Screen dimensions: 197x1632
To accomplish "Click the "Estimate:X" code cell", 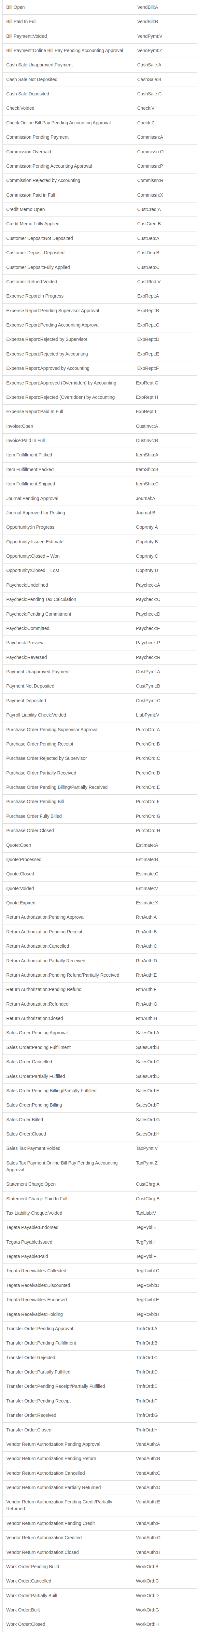I will tap(148, 903).
